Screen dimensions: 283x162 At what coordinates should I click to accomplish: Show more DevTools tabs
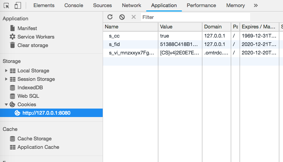256,5
